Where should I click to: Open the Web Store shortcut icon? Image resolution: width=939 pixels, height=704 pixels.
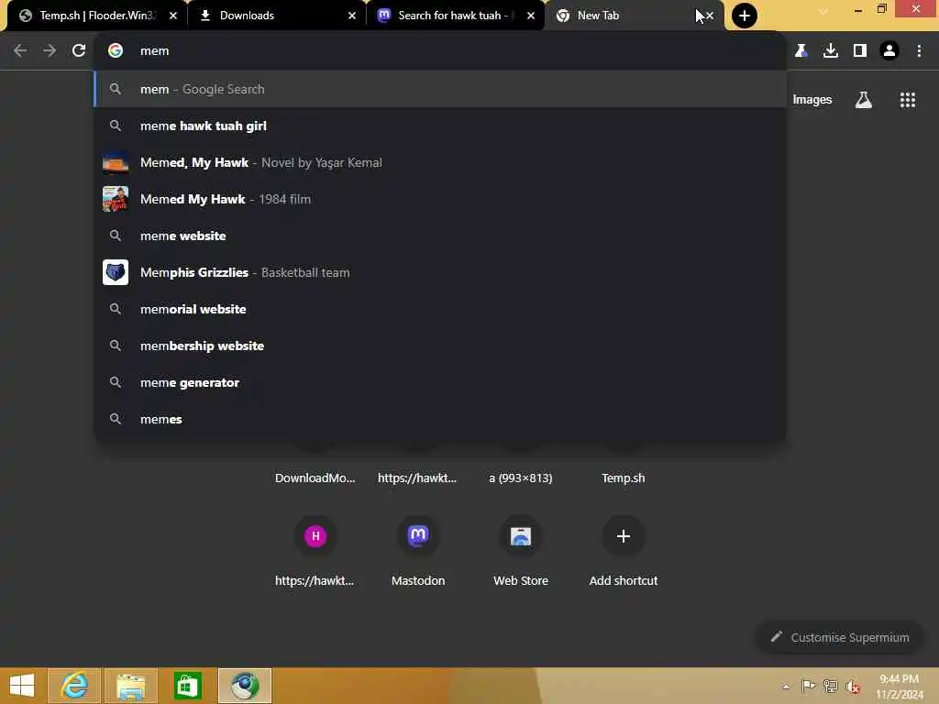pyautogui.click(x=521, y=535)
